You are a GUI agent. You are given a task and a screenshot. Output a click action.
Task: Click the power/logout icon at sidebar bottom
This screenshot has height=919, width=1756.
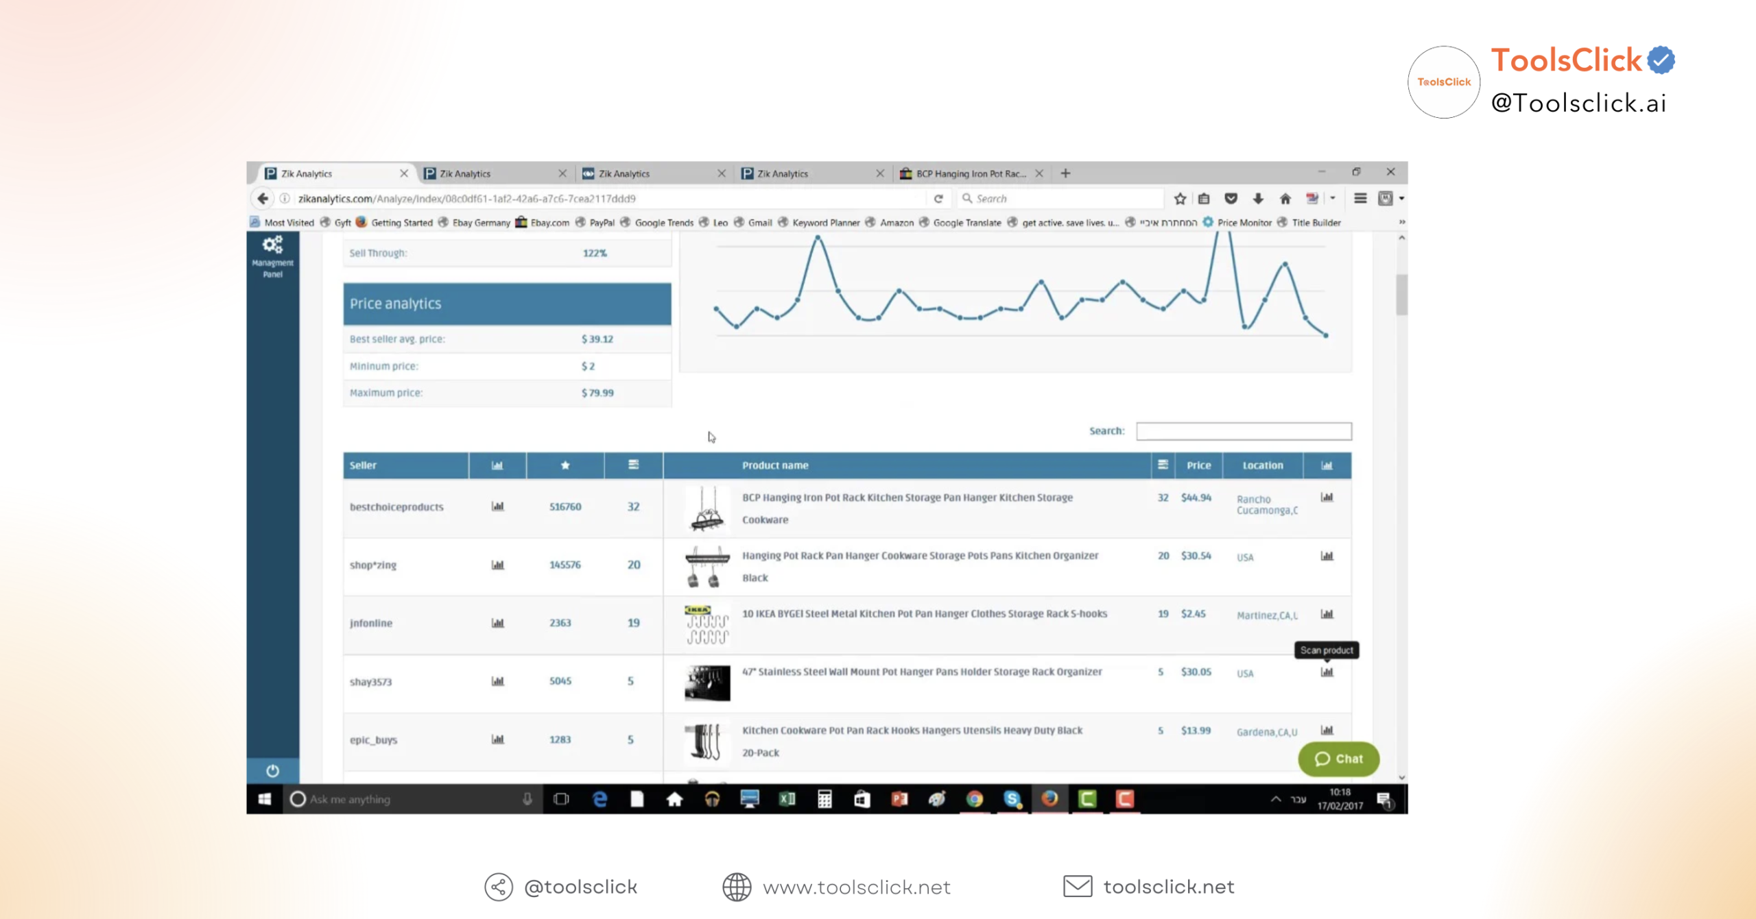272,770
